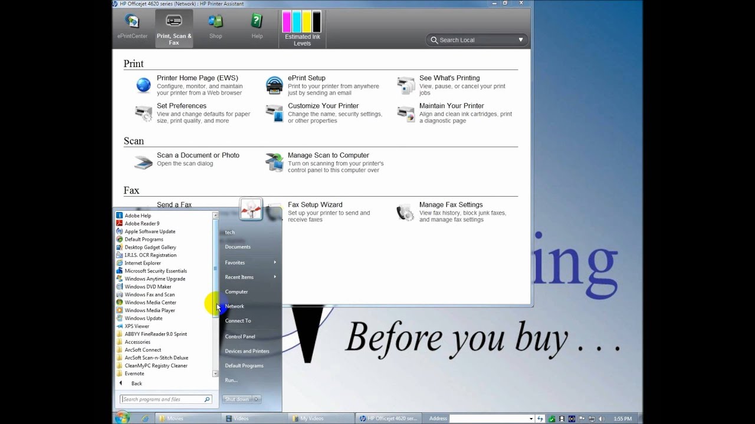Click the Search programs and files box
This screenshot has height=424, width=755.
pyautogui.click(x=166, y=399)
